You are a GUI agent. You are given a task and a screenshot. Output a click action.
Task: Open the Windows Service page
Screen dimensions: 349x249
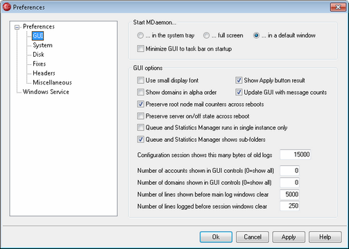[46, 92]
